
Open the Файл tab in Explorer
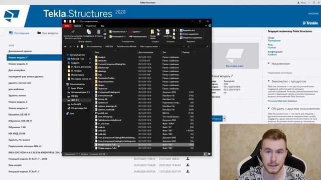(x=67, y=26)
